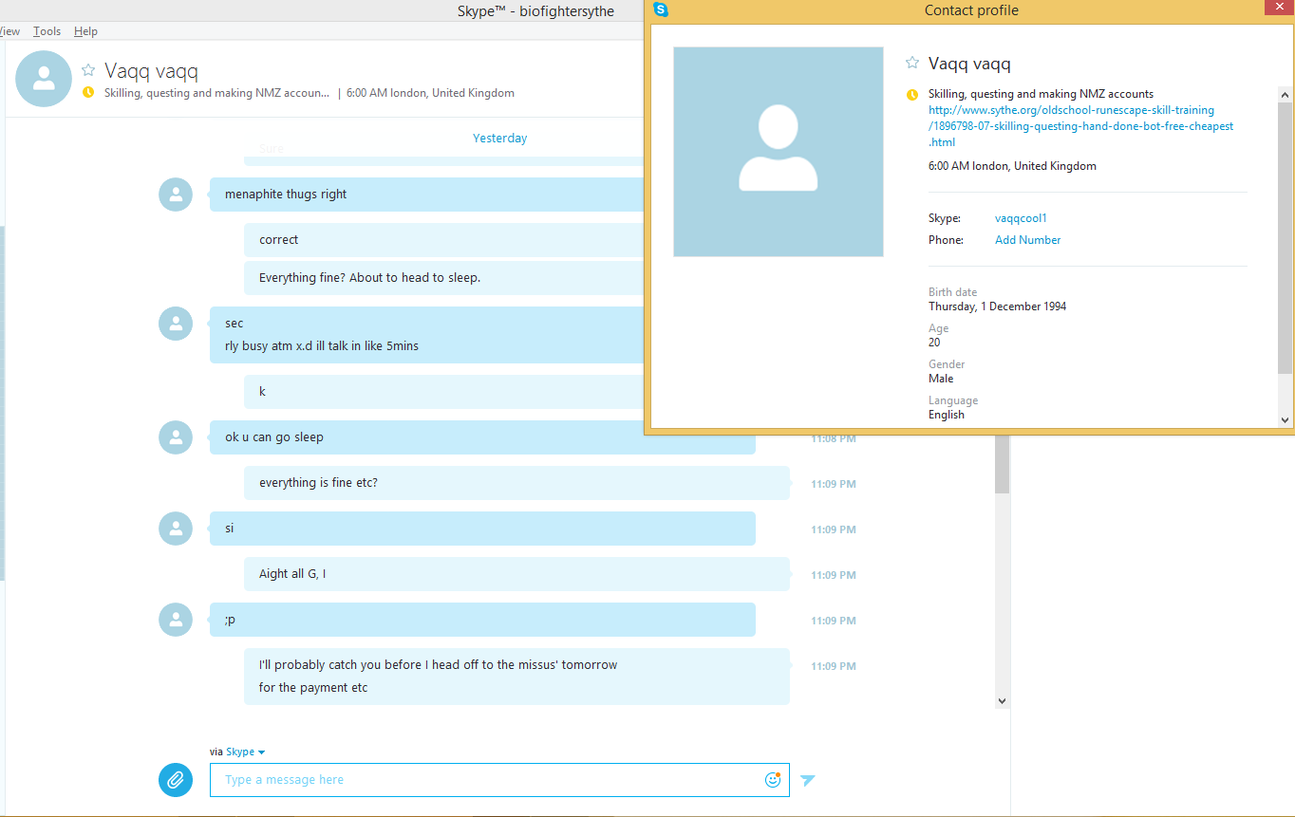This screenshot has height=817, width=1295.
Task: Click the chat scrollbar down arrow
Action: [x=1002, y=700]
